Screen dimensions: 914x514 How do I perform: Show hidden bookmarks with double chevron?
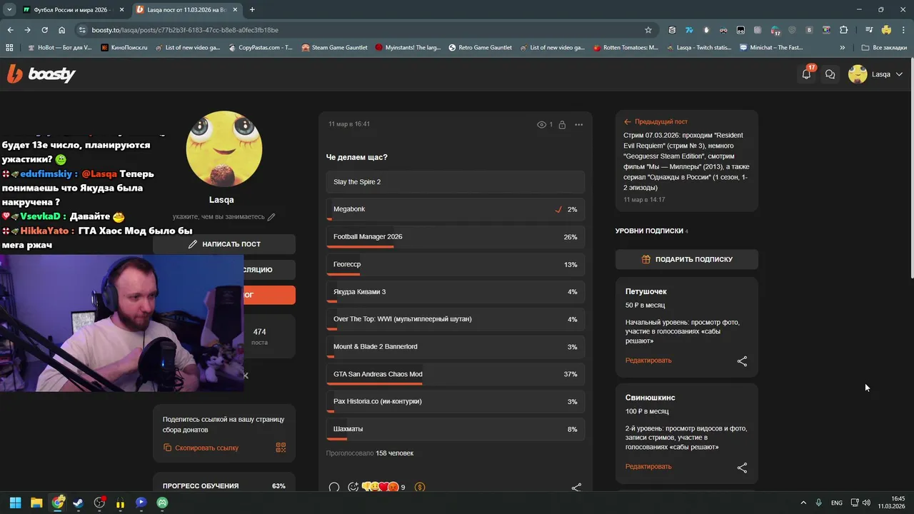click(843, 48)
